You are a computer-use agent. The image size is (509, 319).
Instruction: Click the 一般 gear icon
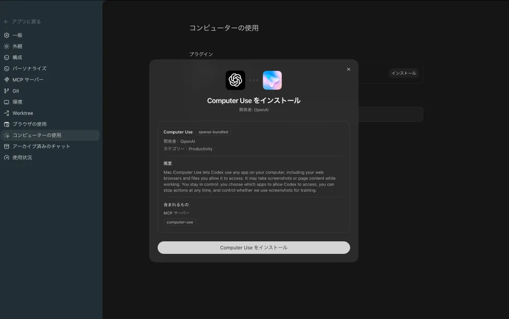(6, 35)
